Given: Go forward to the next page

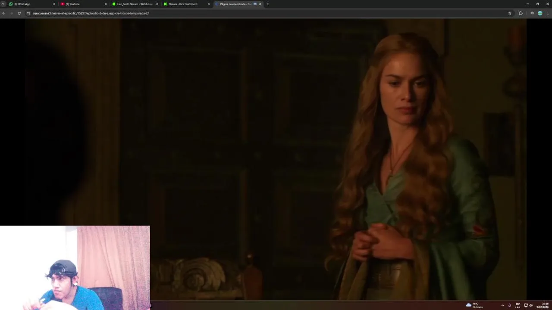Looking at the screenshot, I should click(x=11, y=13).
